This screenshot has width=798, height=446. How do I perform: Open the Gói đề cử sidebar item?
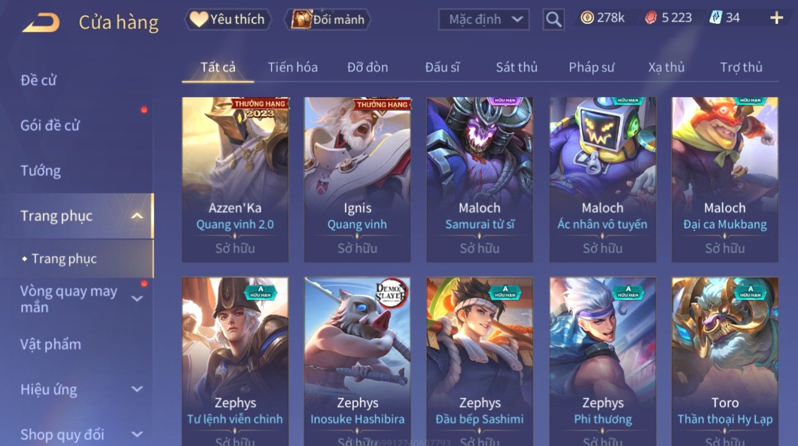(50, 126)
